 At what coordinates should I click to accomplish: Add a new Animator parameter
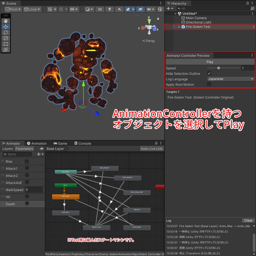40,154
